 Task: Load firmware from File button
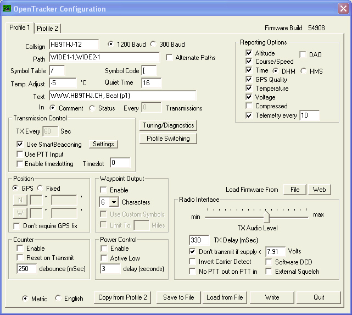click(295, 190)
